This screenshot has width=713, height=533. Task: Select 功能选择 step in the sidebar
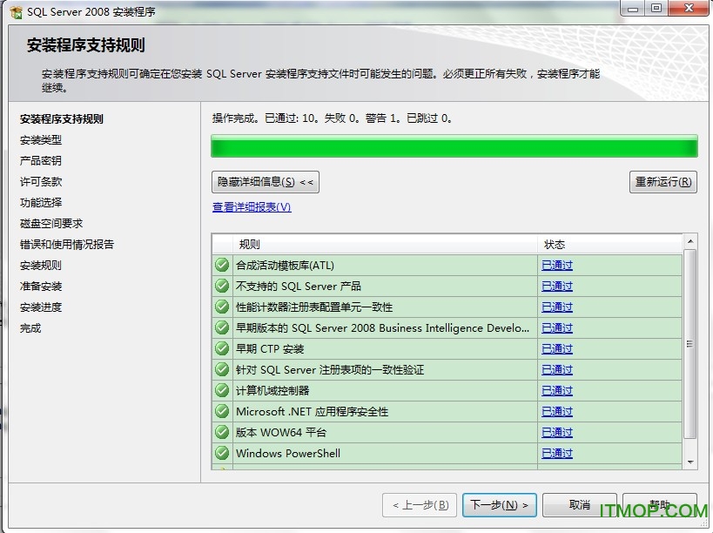(39, 202)
